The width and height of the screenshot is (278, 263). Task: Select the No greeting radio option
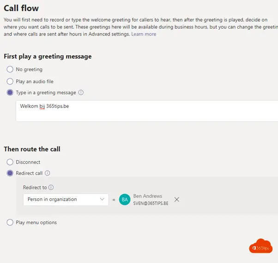click(10, 69)
